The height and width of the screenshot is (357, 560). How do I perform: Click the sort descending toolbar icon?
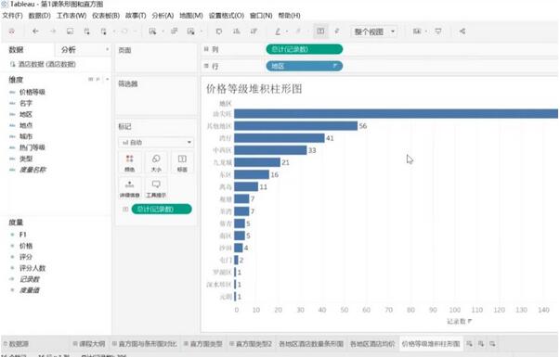pyautogui.click(x=254, y=32)
